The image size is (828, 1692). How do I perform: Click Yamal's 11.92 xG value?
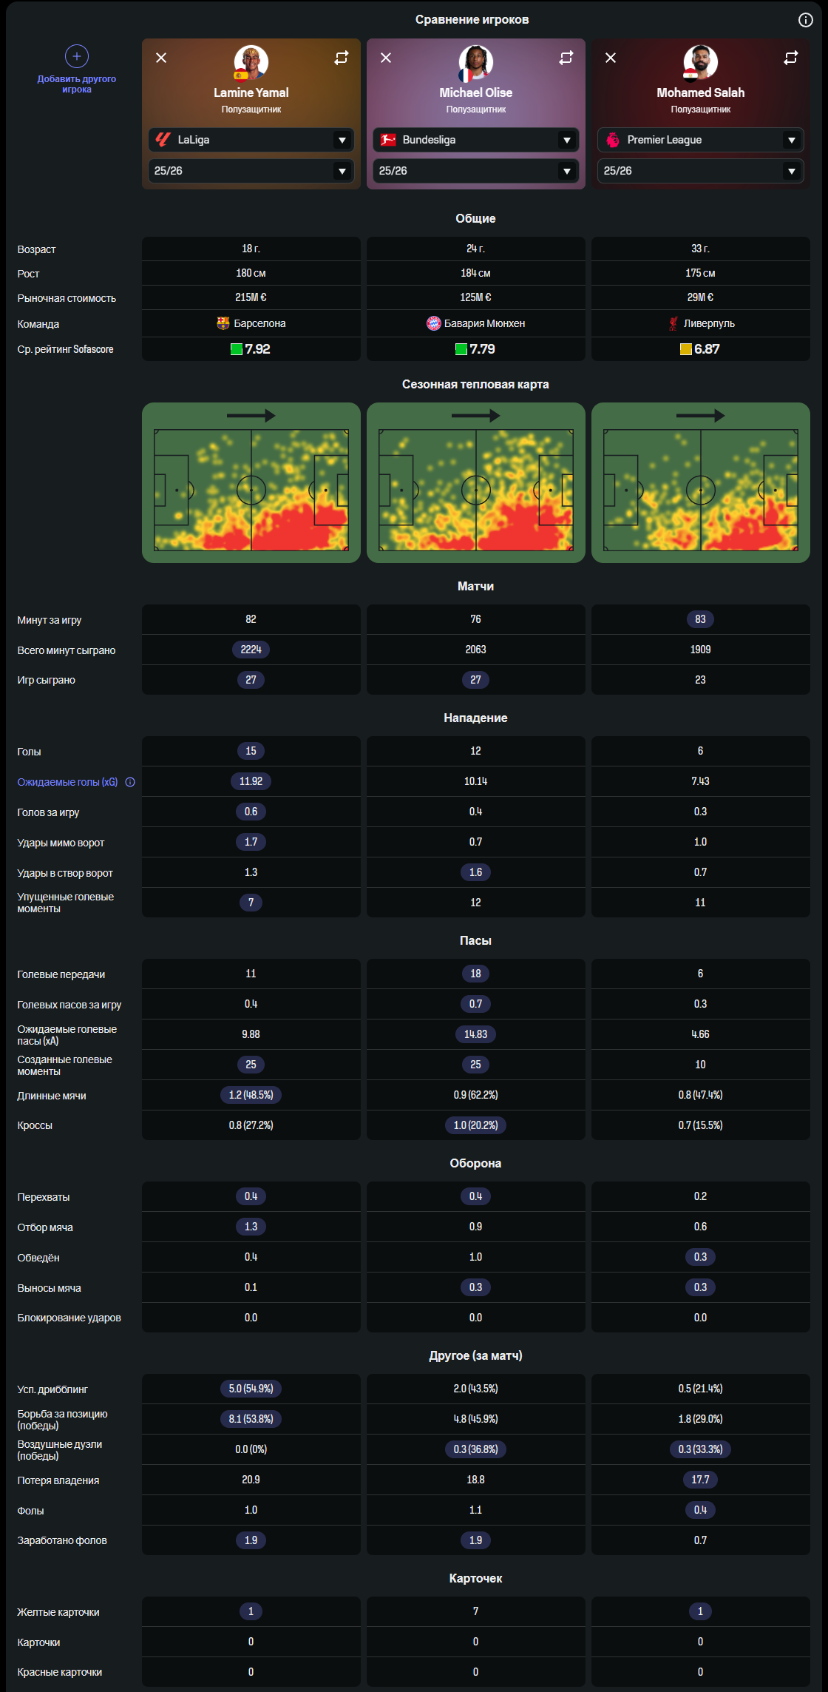pos(251,781)
